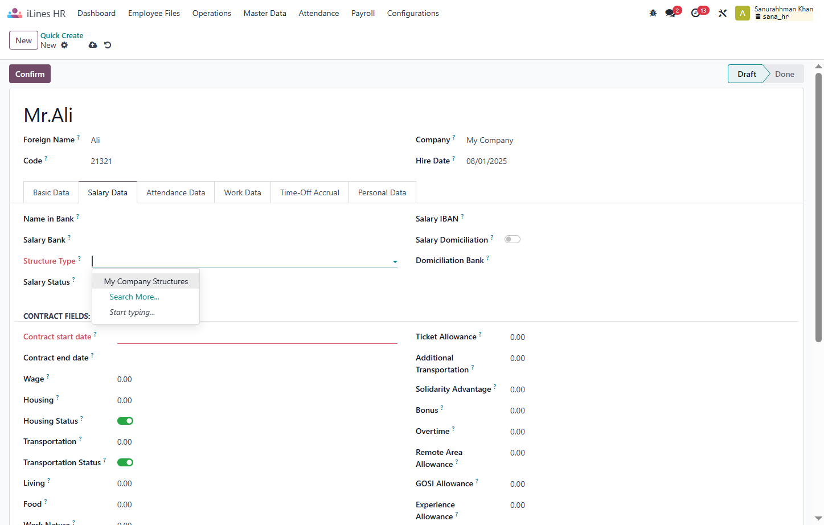Select My Company Structures from the list
The image size is (824, 525).
tap(146, 281)
